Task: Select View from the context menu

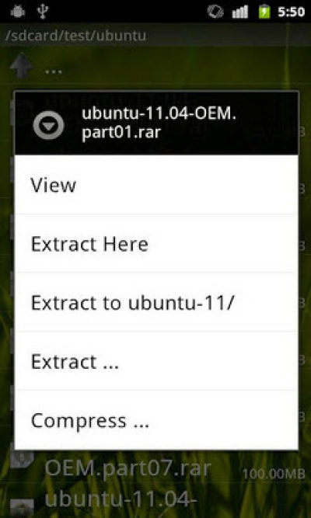Action: (x=156, y=185)
